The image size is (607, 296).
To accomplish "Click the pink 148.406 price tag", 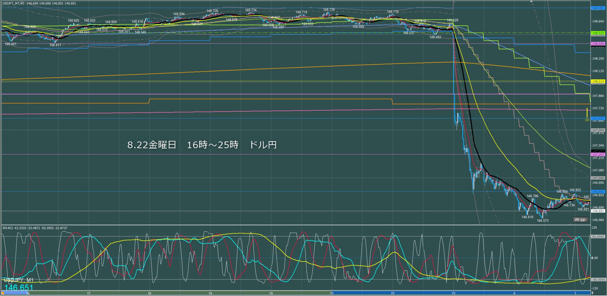I will [598, 44].
